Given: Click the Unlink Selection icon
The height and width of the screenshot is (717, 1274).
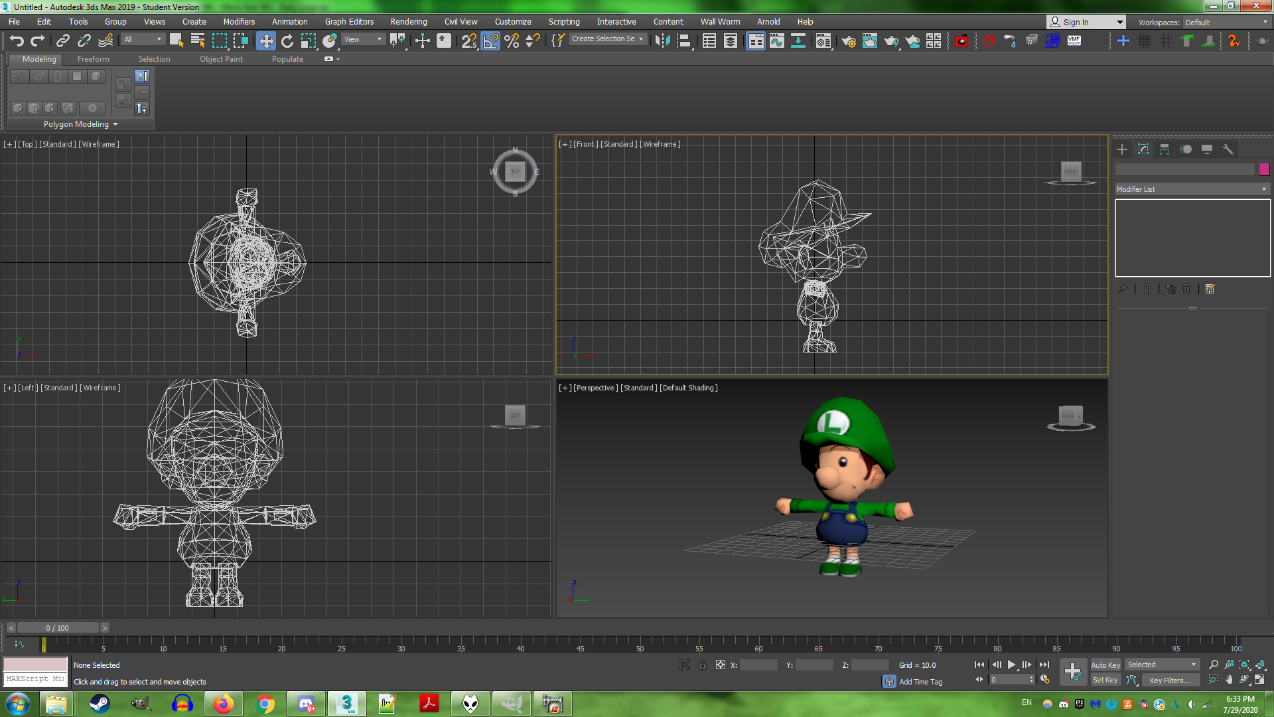Looking at the screenshot, I should pyautogui.click(x=84, y=41).
